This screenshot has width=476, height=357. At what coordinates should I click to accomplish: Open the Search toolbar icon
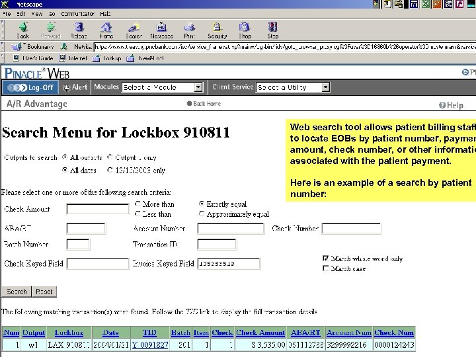pos(134,27)
